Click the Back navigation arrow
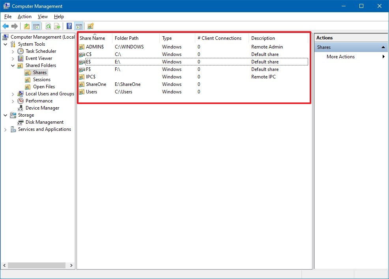The image size is (389, 279). pos(6,26)
